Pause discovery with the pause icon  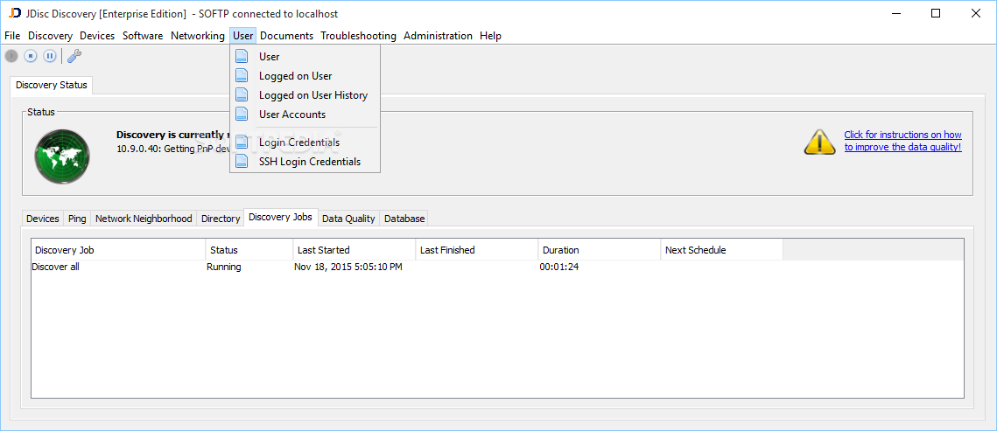tap(50, 56)
